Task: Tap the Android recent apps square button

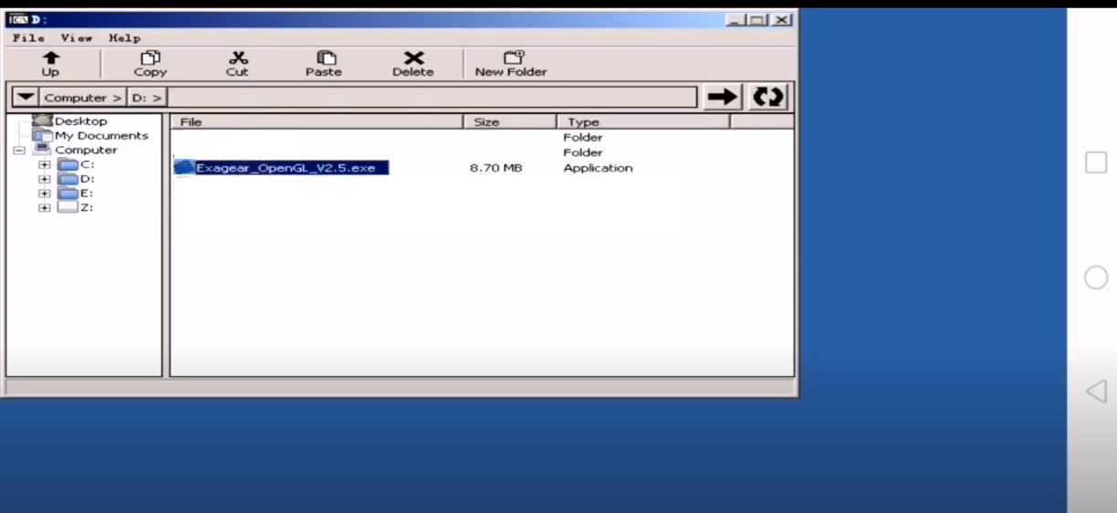Action: (1096, 162)
